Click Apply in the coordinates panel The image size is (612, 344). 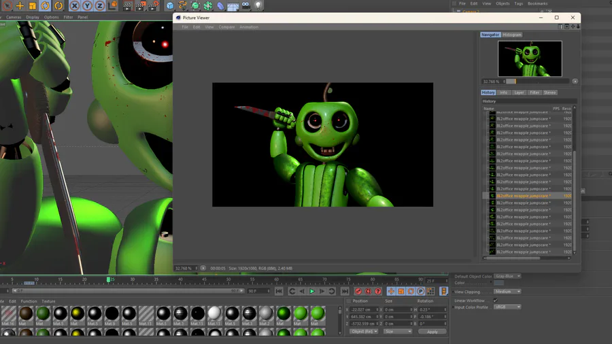(432, 332)
